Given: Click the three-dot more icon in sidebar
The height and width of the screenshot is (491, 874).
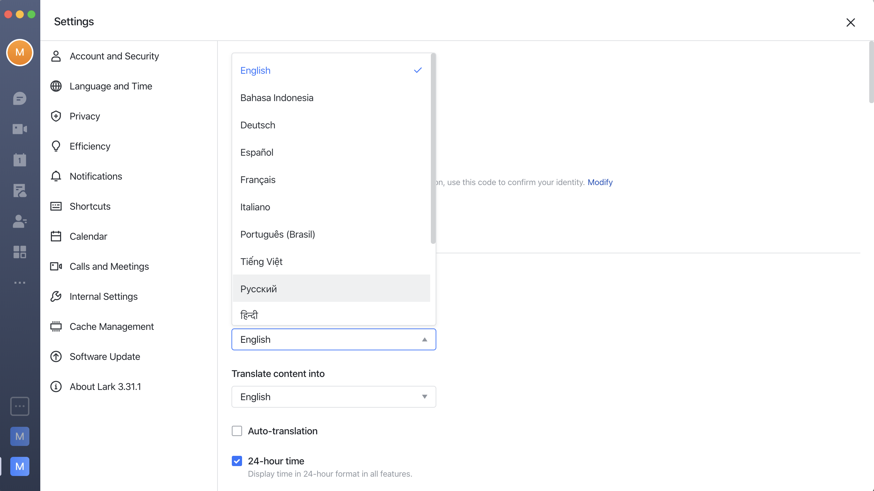Looking at the screenshot, I should 20,283.
